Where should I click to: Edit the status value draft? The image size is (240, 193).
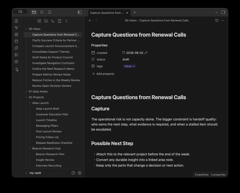tap(126, 60)
